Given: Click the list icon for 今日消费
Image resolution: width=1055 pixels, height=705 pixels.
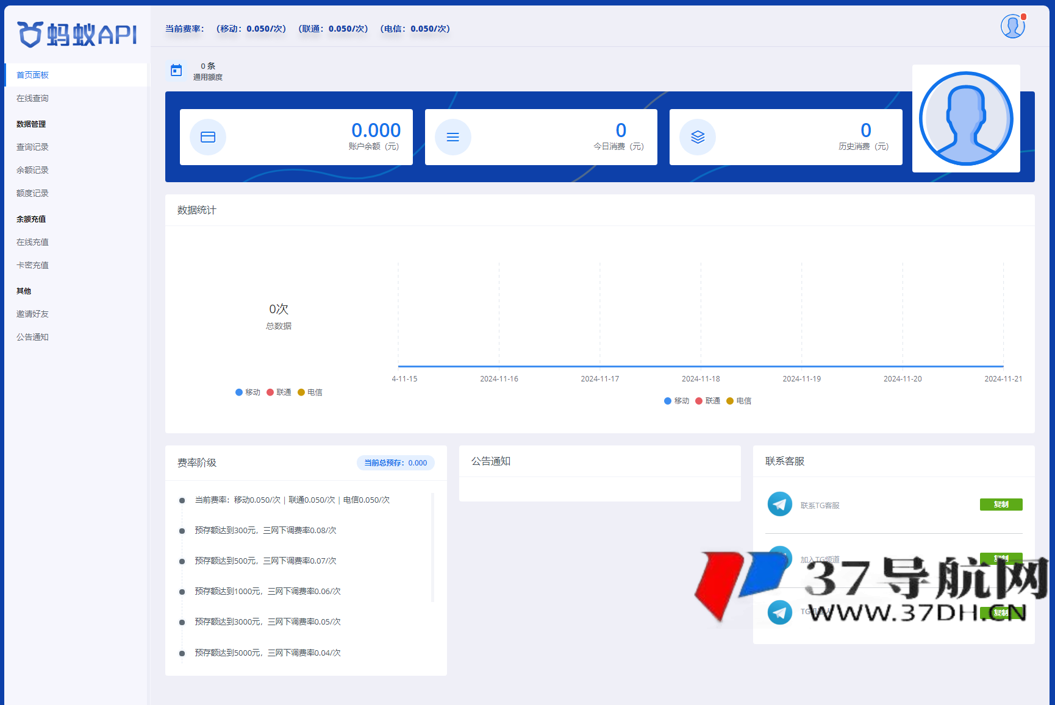Looking at the screenshot, I should click(452, 137).
